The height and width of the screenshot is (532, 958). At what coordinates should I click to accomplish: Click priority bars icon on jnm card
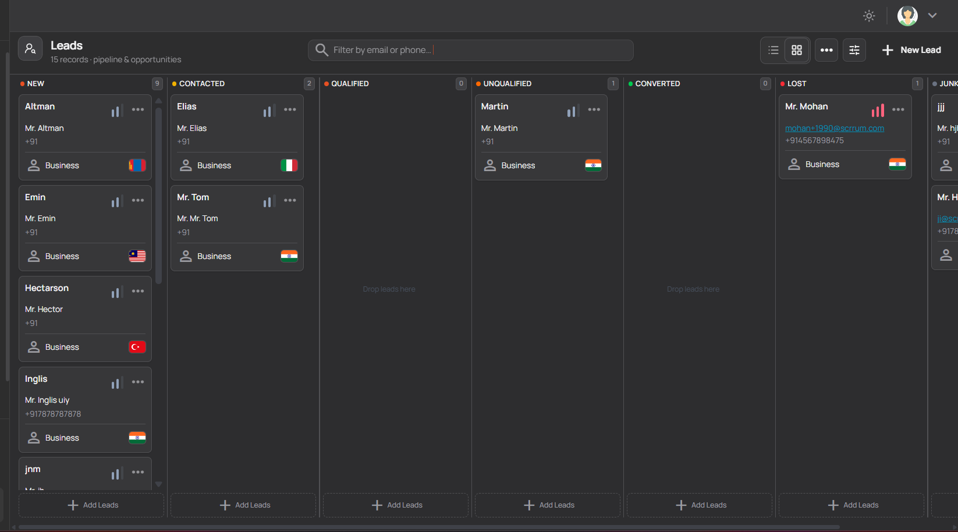coord(117,473)
